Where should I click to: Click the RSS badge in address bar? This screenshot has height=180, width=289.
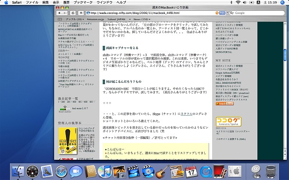point(224,13)
